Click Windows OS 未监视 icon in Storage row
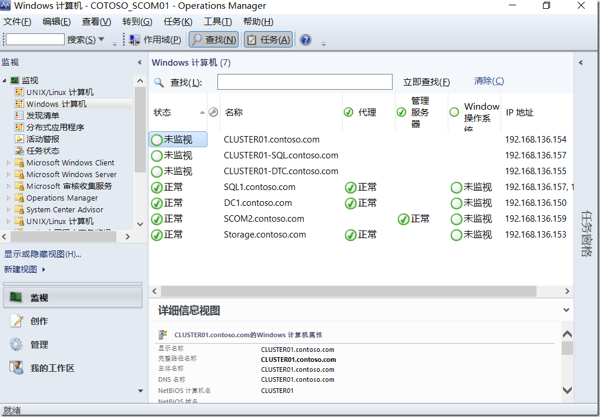This screenshot has width=600, height=417. click(456, 235)
